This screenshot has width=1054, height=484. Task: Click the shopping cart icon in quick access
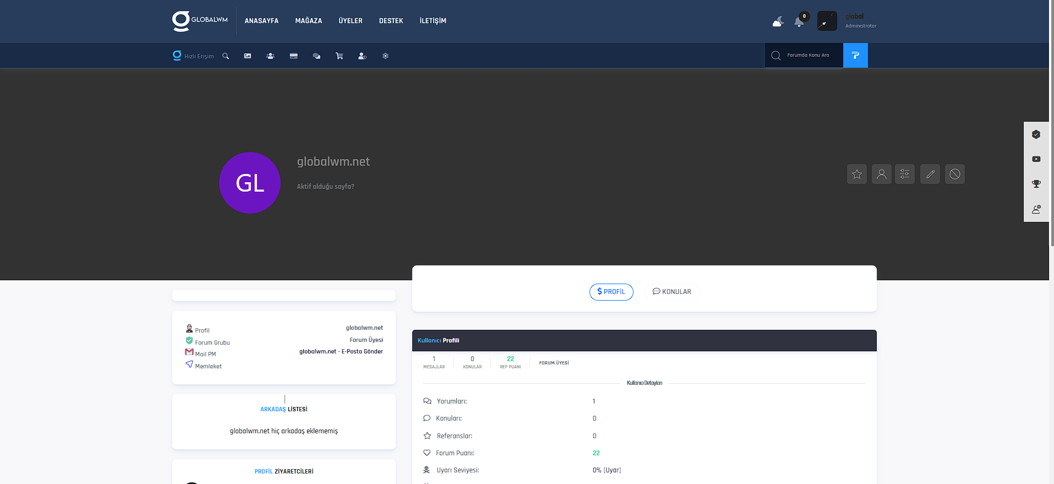(x=339, y=56)
